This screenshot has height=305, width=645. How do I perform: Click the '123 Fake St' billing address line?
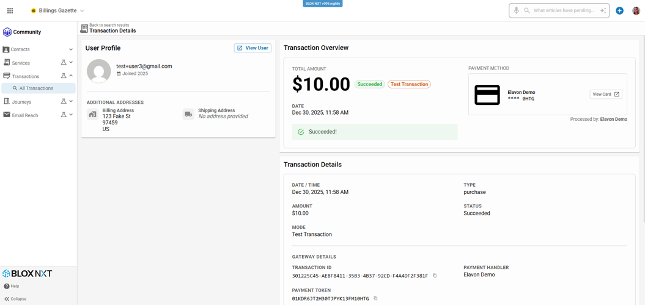click(116, 116)
